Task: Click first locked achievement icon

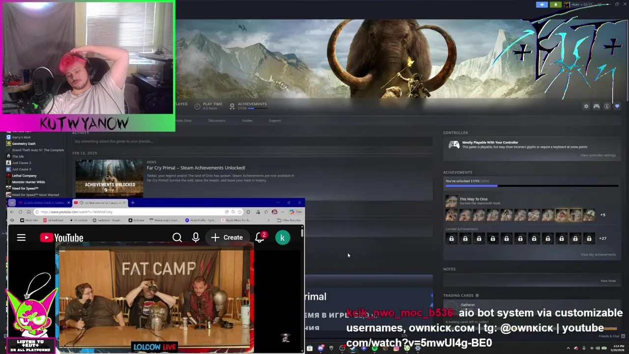Action: [452, 238]
